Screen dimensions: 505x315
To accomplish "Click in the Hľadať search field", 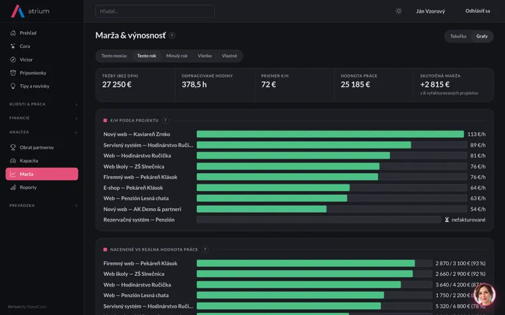I will (x=155, y=11).
